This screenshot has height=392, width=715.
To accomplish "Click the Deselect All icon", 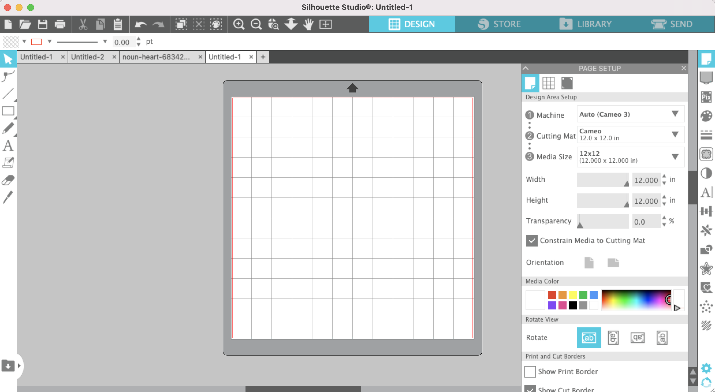I will click(198, 24).
